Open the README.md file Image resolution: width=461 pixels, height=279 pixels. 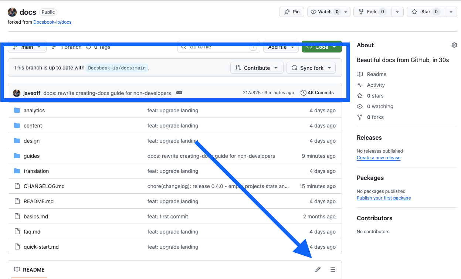click(x=38, y=201)
